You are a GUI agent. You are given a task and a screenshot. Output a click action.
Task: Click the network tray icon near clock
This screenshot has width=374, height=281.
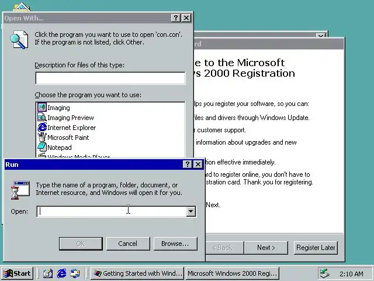pos(325,273)
